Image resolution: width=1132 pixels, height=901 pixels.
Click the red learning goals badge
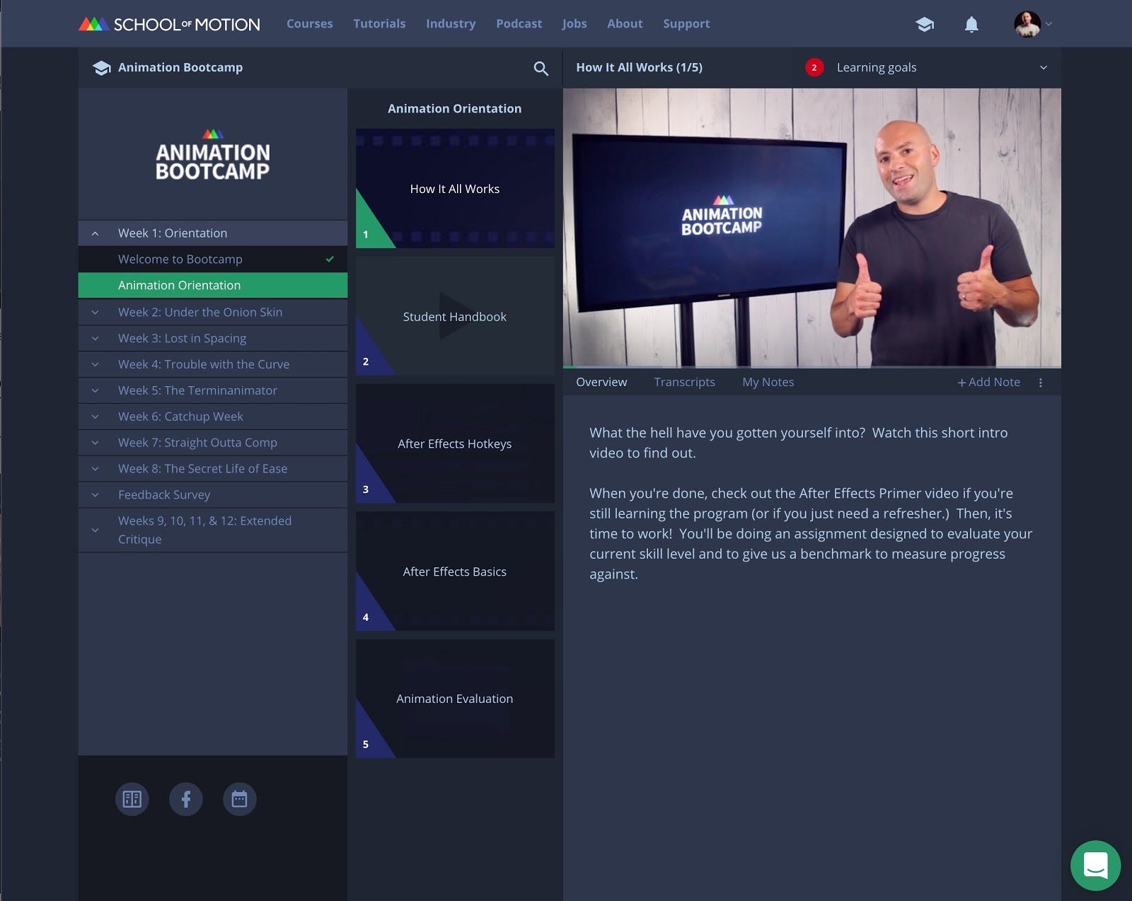(x=814, y=68)
